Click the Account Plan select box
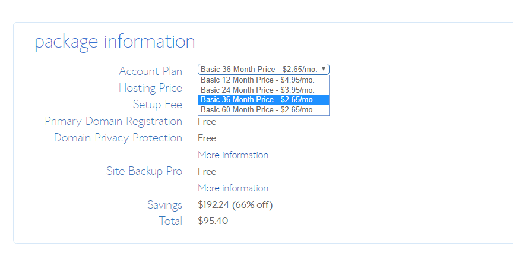 click(264, 70)
